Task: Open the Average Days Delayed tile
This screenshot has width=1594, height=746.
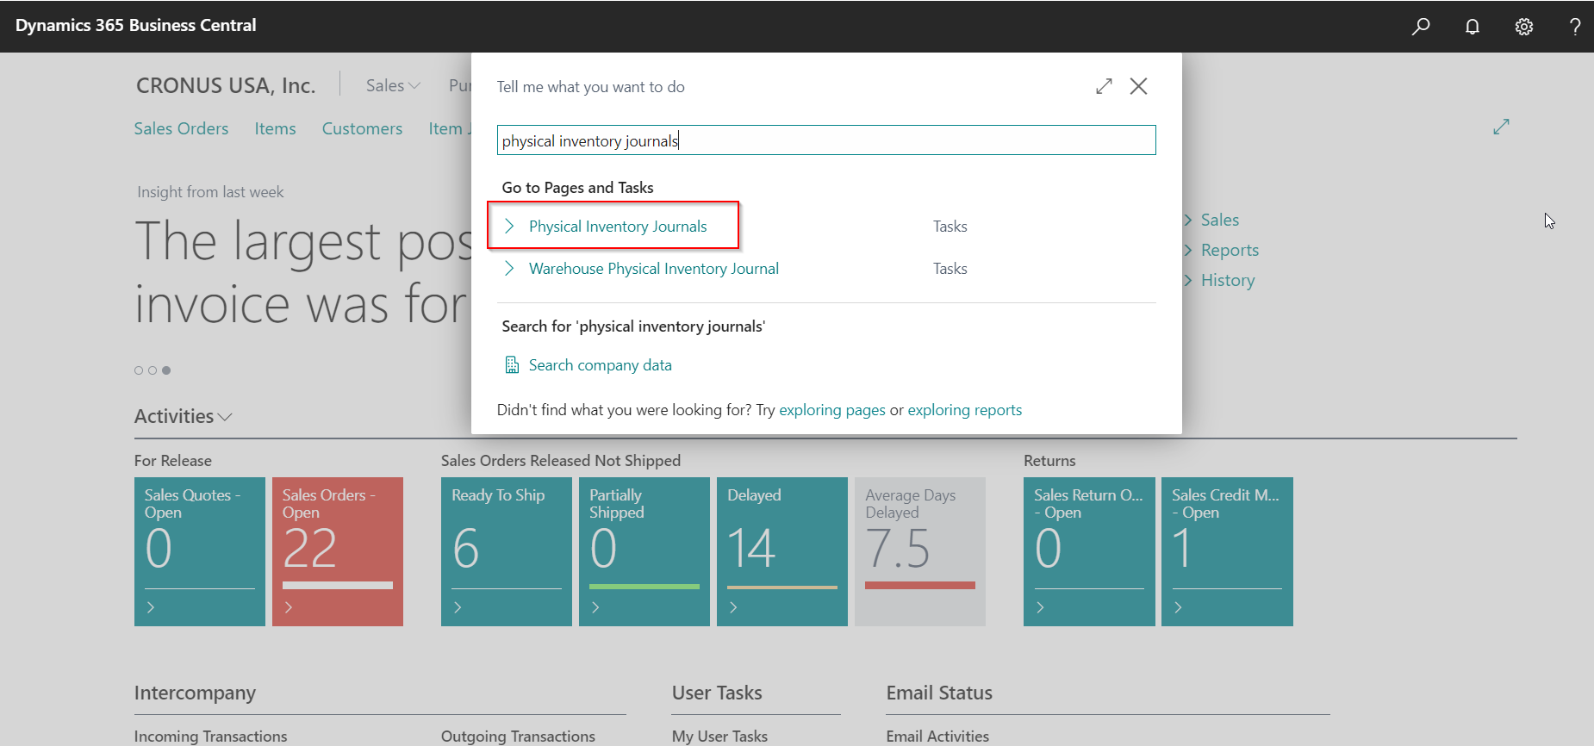Action: [x=920, y=551]
